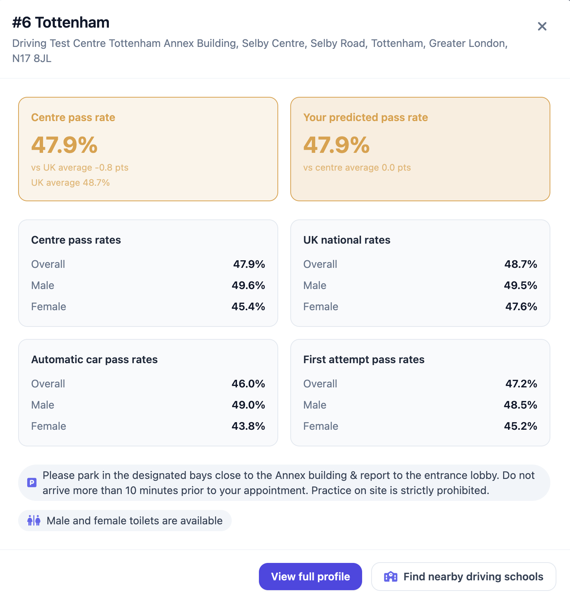Click the View full profile button
The width and height of the screenshot is (570, 600).
click(310, 577)
